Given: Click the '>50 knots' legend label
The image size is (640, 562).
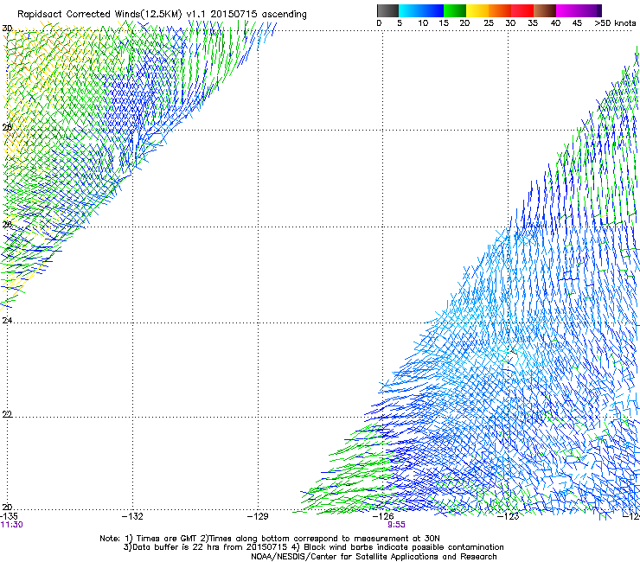Looking at the screenshot, I should coord(615,23).
